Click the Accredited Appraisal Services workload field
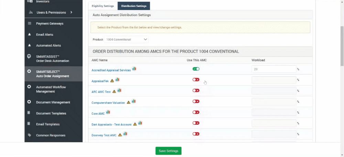Screen dimensions: 344x157 [274, 69]
